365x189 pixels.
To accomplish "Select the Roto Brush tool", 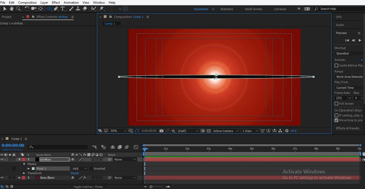I will coord(93,9).
